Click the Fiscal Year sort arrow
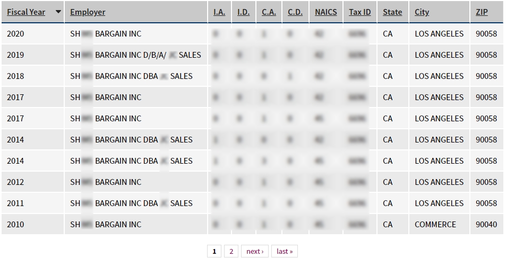 [x=58, y=12]
